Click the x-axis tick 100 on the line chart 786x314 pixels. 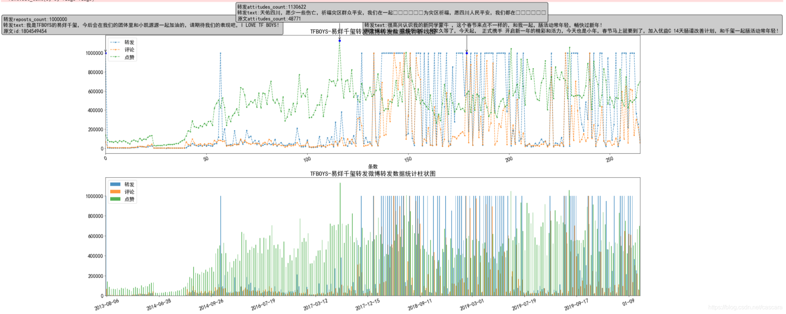(307, 159)
